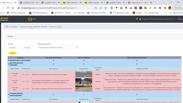
Task: Click the CRM breadcrumb link
Action: pos(6,27)
